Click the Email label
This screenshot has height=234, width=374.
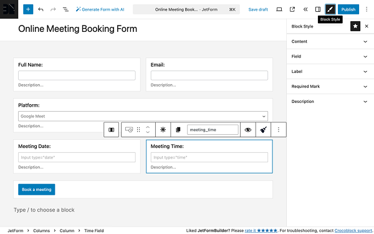pos(158,65)
